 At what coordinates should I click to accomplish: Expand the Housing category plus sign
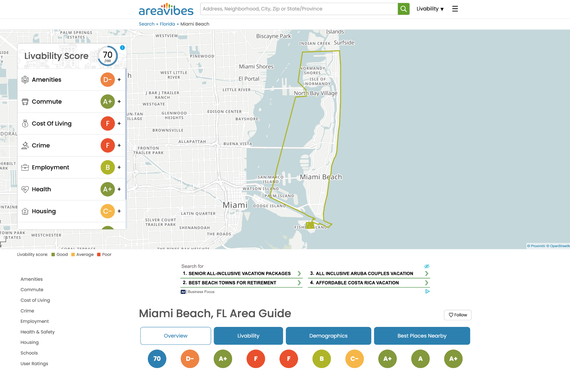coord(119,211)
